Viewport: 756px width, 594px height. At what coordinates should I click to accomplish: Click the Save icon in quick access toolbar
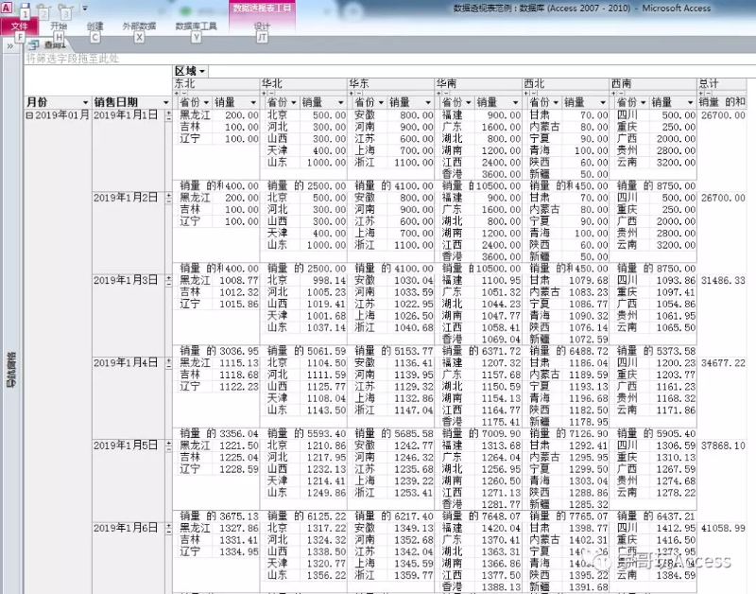(x=25, y=9)
